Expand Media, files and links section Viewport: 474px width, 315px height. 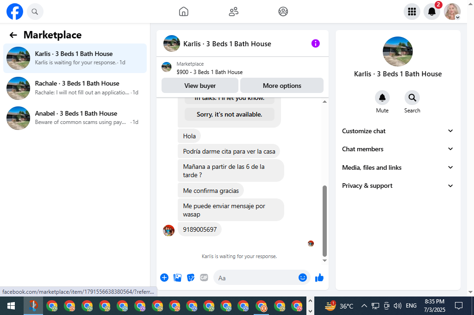coord(398,167)
